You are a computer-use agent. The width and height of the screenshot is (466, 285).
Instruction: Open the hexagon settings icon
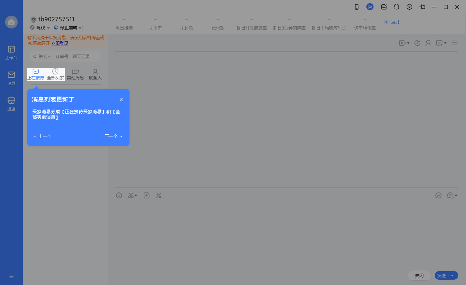[x=409, y=7]
